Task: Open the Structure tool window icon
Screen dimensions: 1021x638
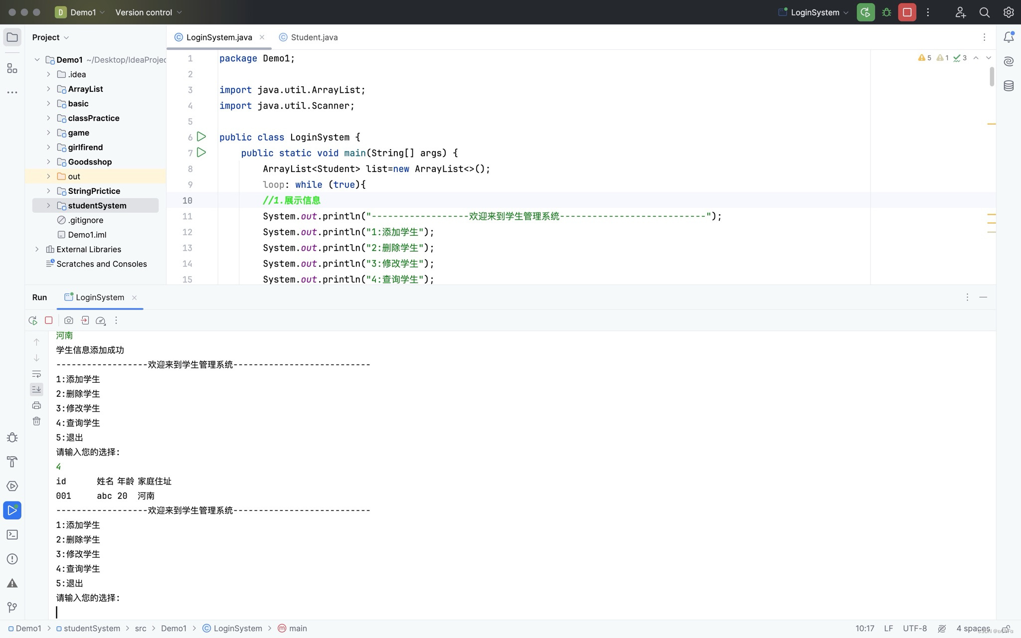Action: pyautogui.click(x=12, y=68)
